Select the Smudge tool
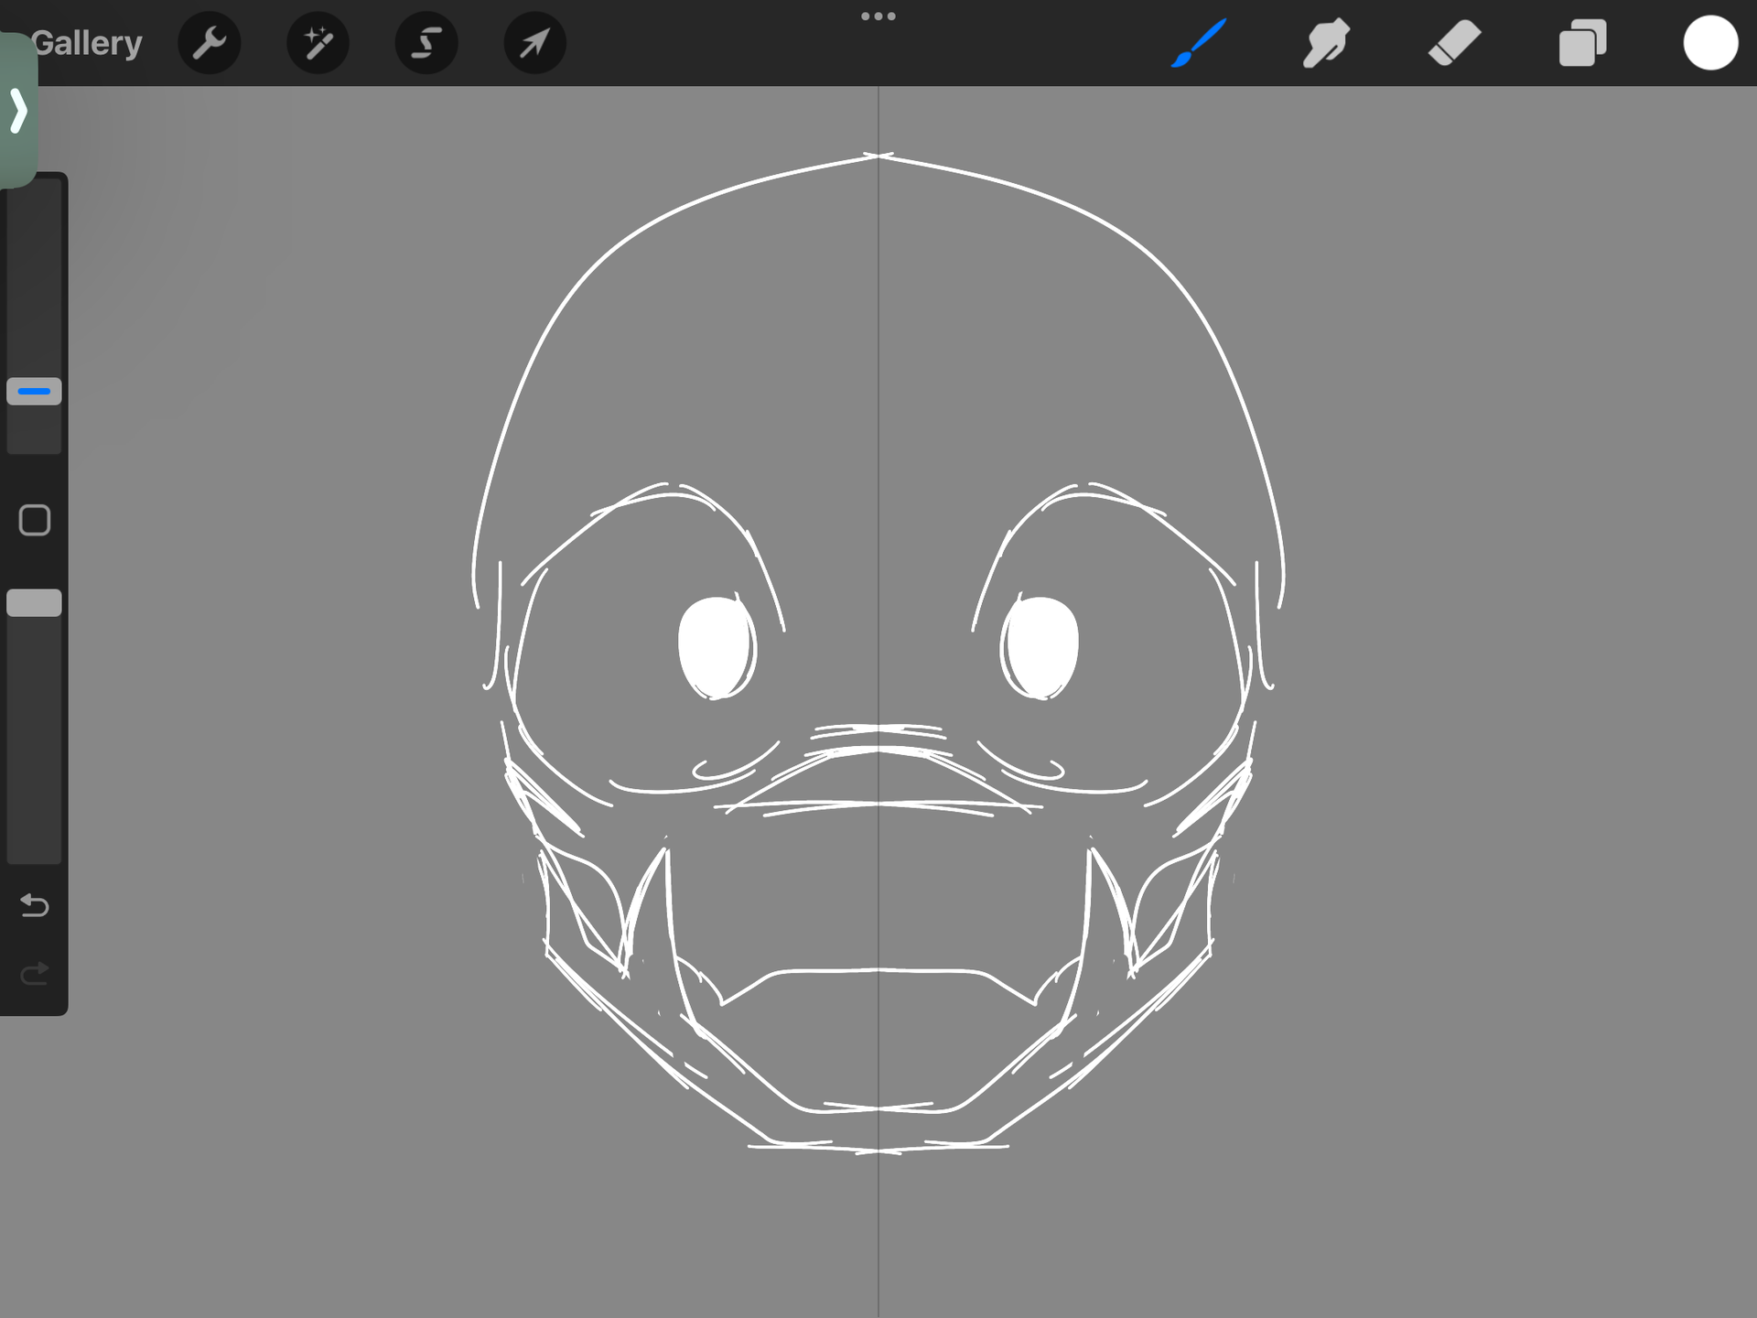 pos(1326,43)
